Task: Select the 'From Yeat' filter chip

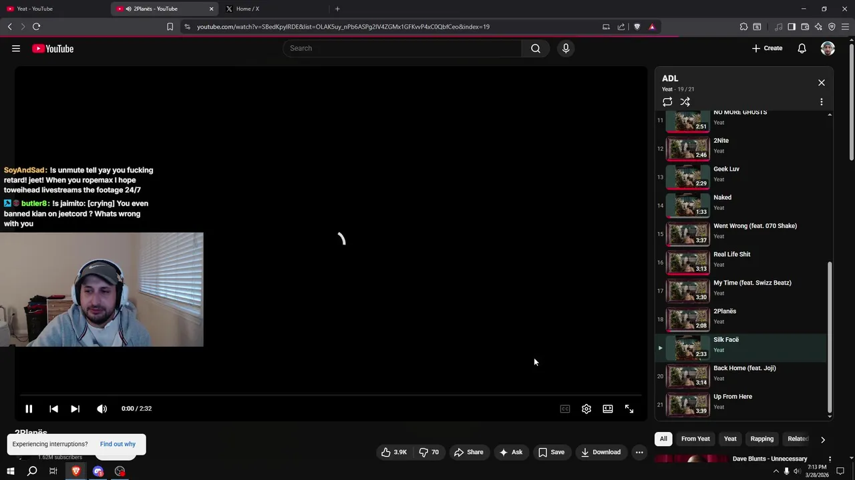Action: (x=695, y=439)
